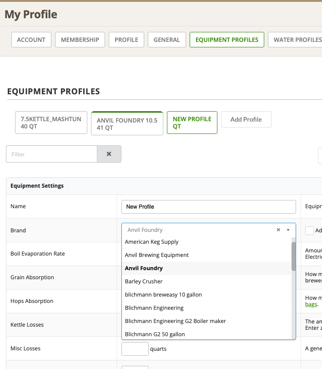Click the Kettle Losses label
This screenshot has width=322, height=369.
[27, 325]
